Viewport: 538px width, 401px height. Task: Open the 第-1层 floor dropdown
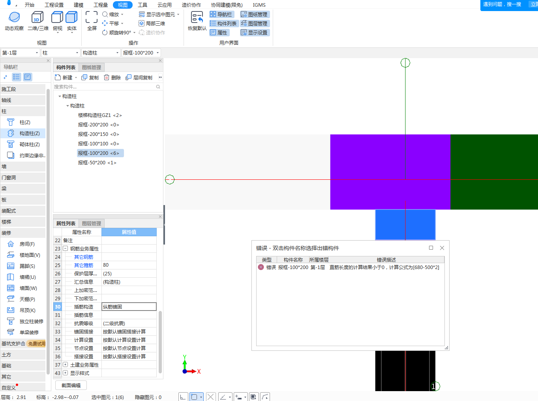[20, 53]
